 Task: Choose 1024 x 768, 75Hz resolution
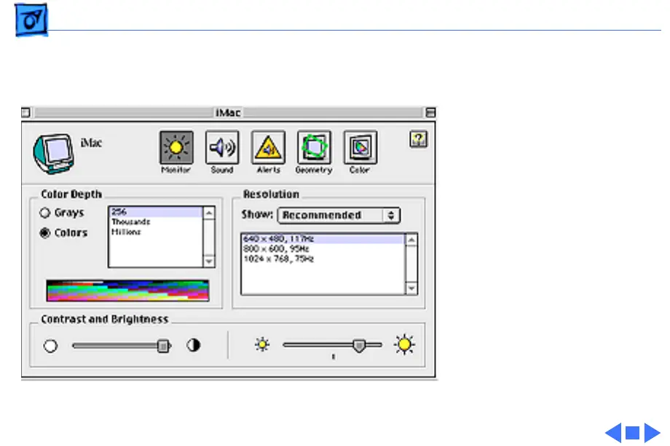point(323,259)
